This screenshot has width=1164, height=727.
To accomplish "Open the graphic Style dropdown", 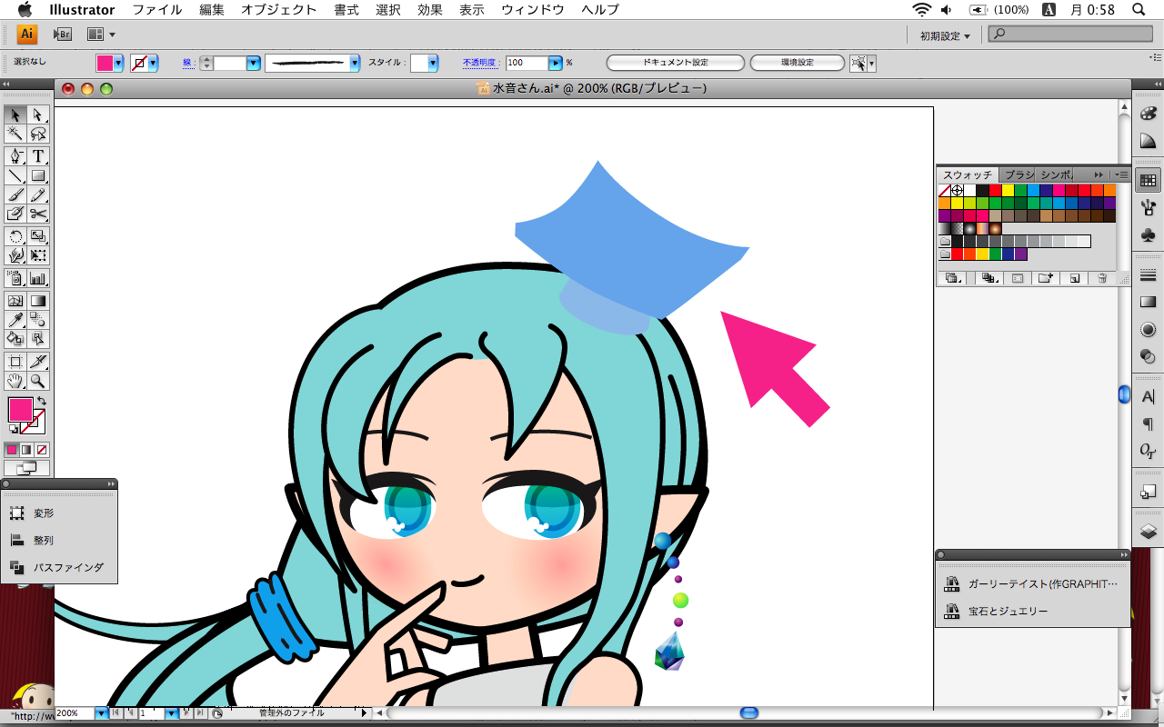I will (433, 63).
